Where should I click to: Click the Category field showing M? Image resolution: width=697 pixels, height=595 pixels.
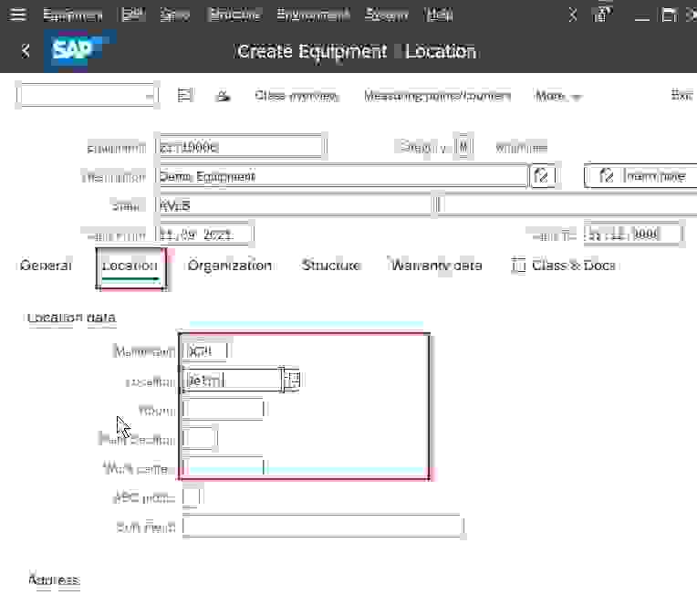[x=463, y=146]
